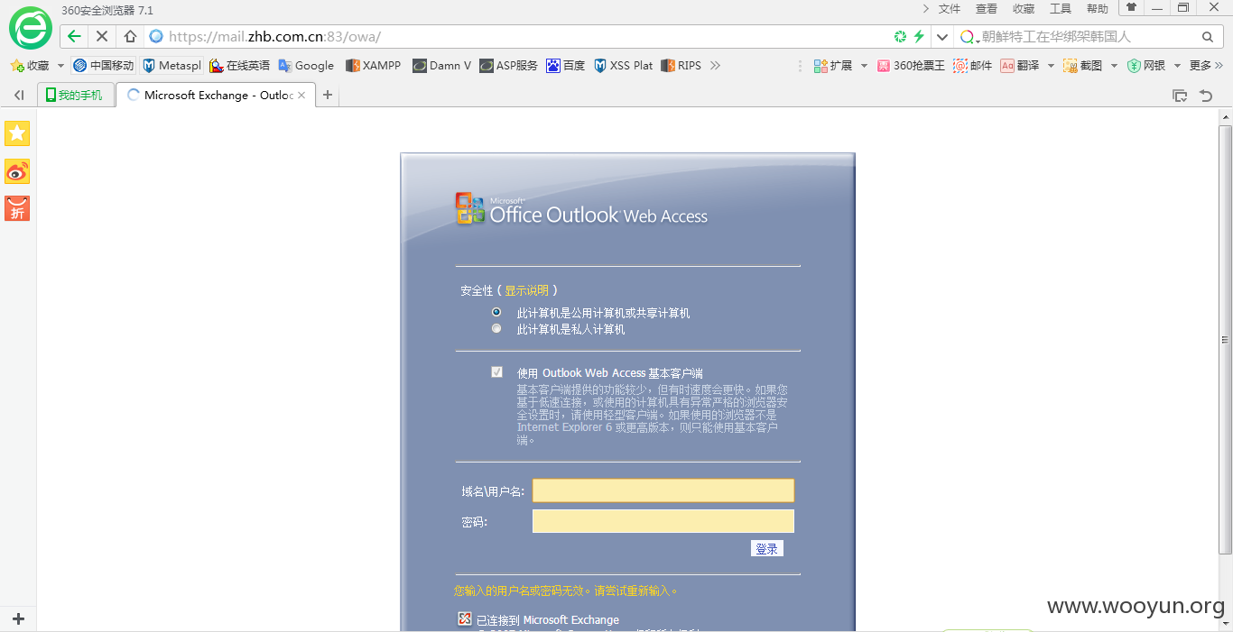Restore closed tab with the undo arrow

tap(1206, 96)
